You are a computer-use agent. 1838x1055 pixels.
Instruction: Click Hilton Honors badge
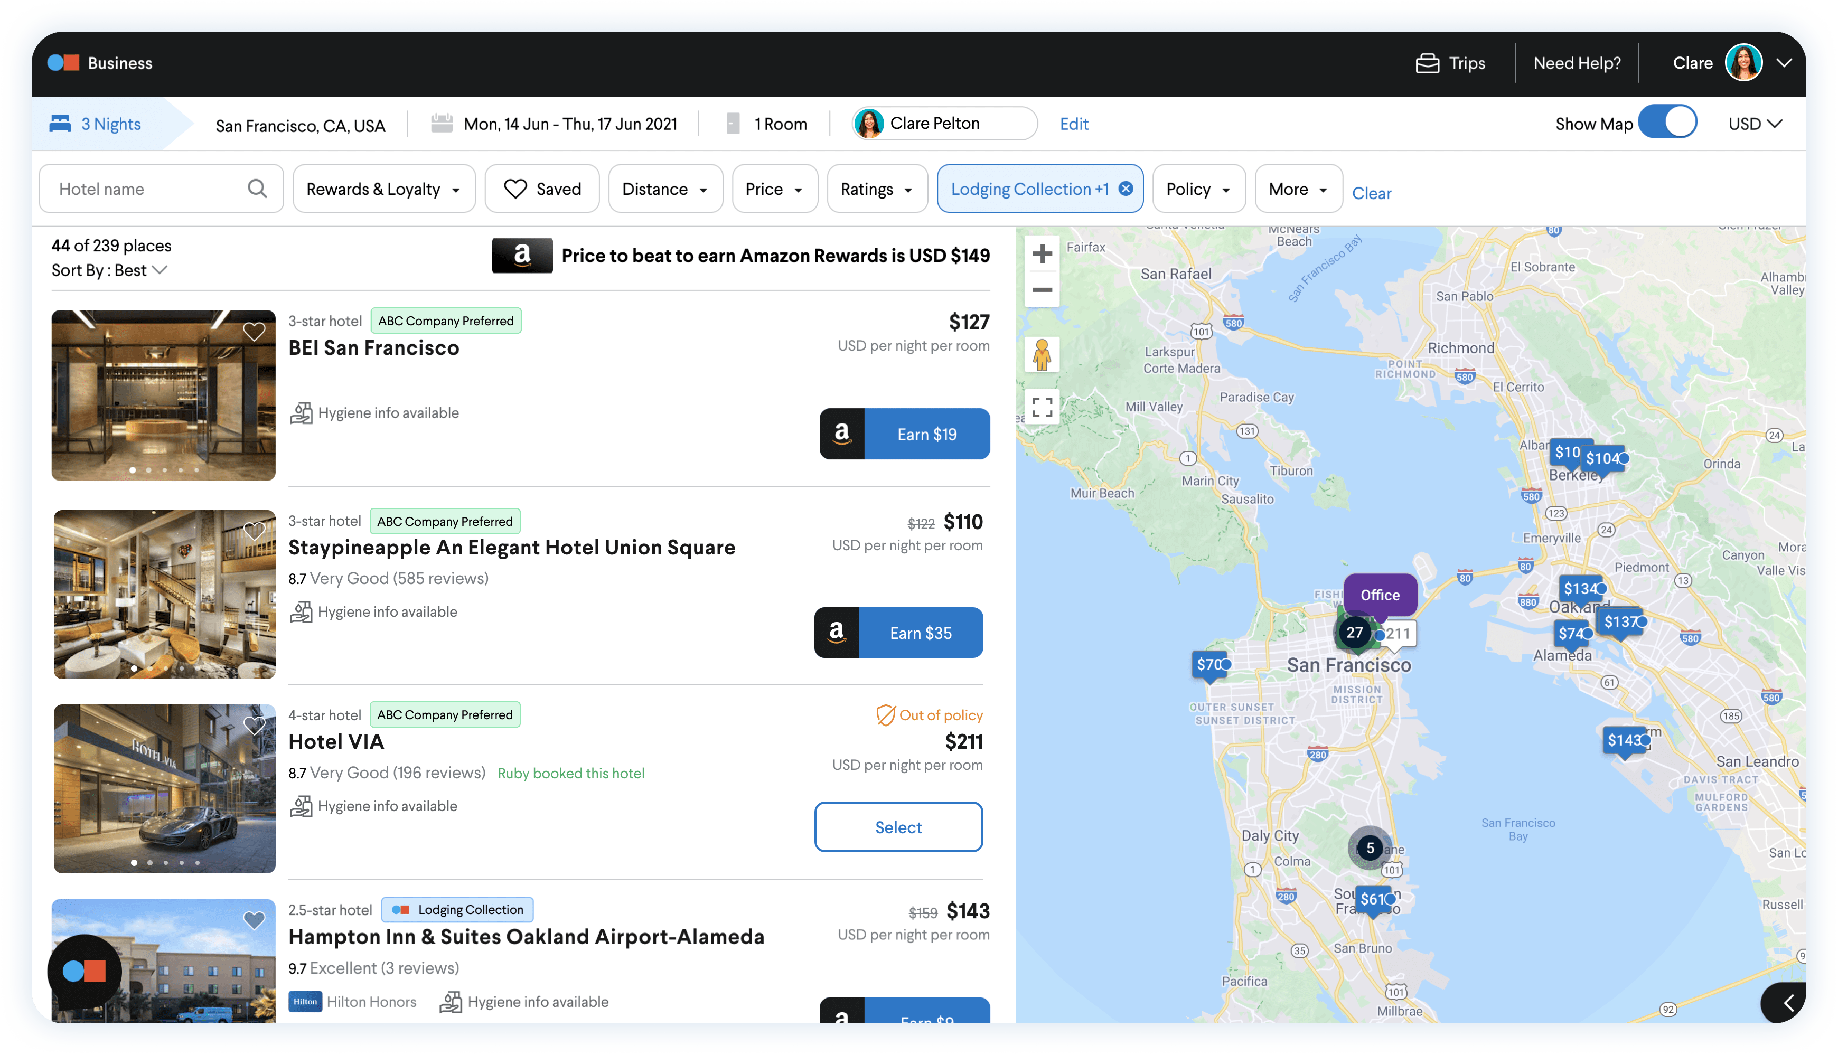[x=352, y=1001]
